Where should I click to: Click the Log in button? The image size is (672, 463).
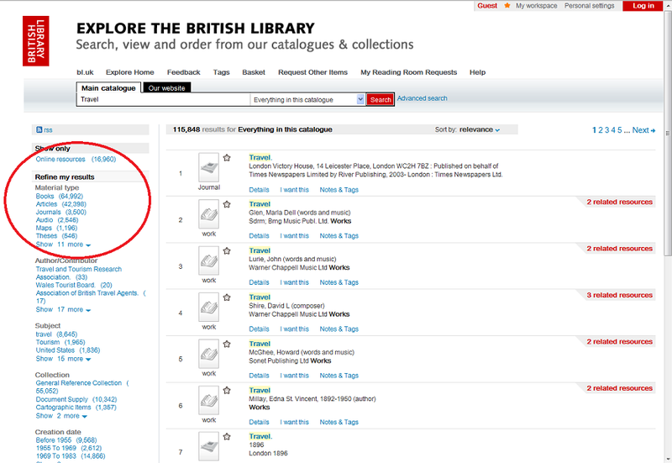[643, 6]
